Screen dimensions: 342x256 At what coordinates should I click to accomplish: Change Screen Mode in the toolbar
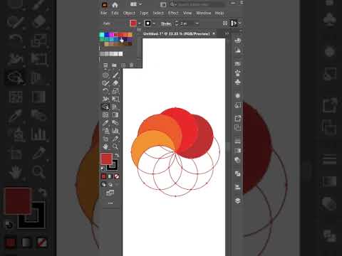click(110, 193)
